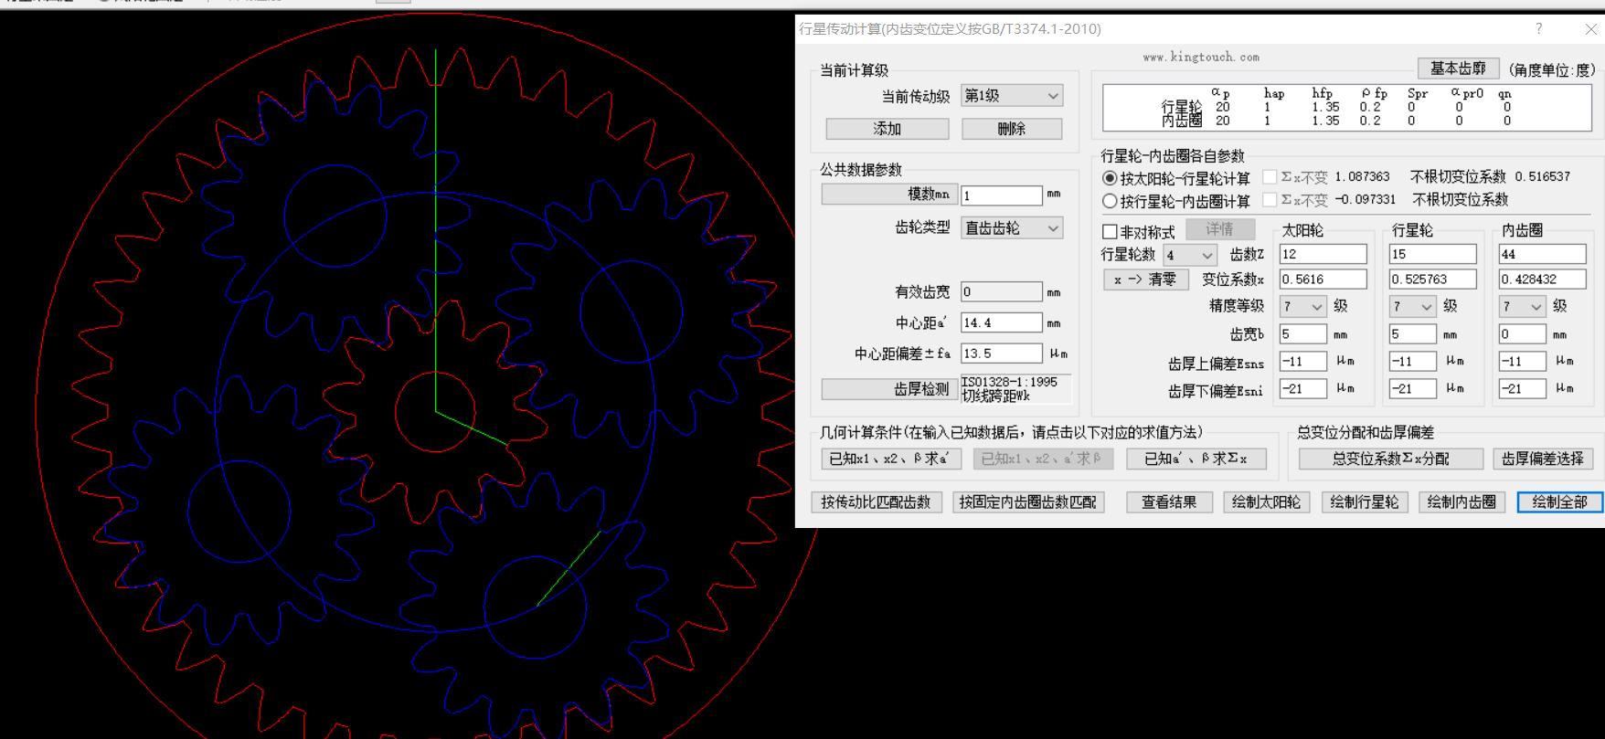
Task: Open the 当前传动级 dropdown
Action: tap(1012, 95)
